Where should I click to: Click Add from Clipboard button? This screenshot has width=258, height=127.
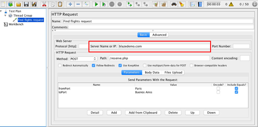[143, 113]
